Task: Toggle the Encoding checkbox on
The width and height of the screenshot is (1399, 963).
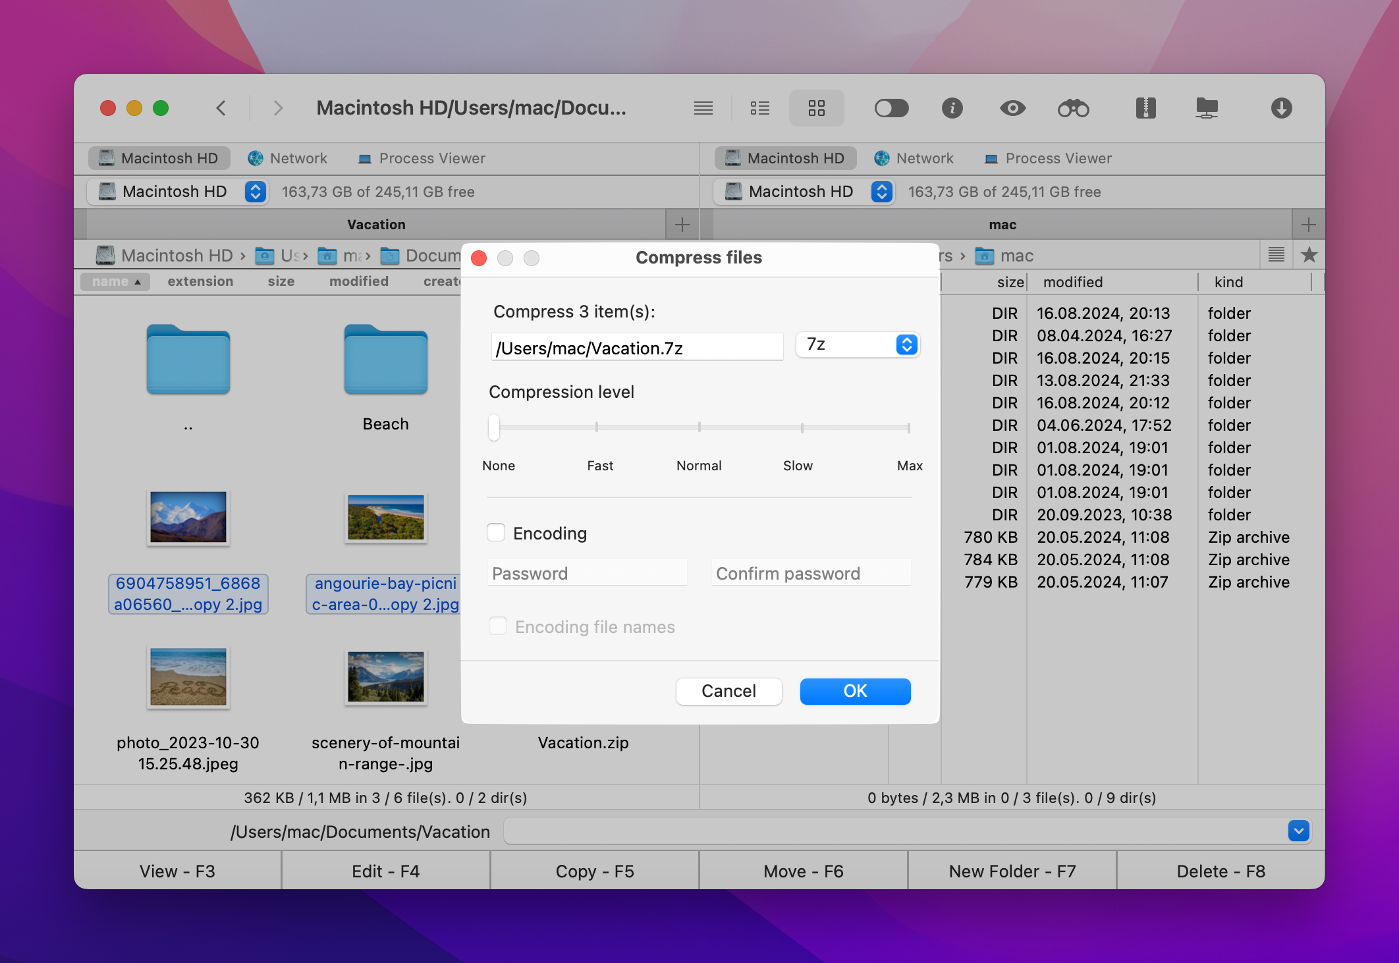Action: click(495, 532)
